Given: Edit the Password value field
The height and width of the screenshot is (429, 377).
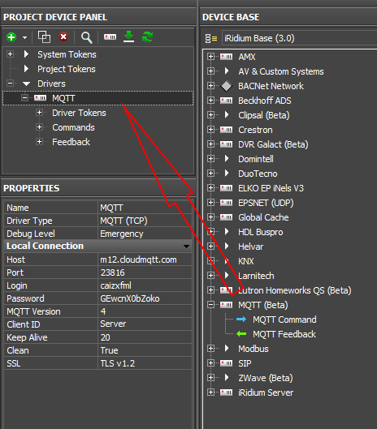Looking at the screenshot, I should click(x=145, y=298).
